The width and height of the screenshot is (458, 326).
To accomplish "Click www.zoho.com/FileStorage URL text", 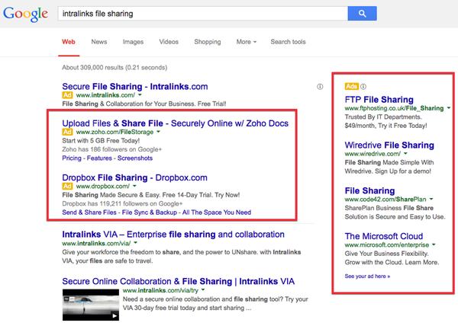I will tap(114, 132).
